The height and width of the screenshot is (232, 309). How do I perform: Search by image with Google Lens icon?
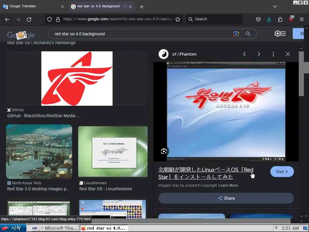click(236, 34)
